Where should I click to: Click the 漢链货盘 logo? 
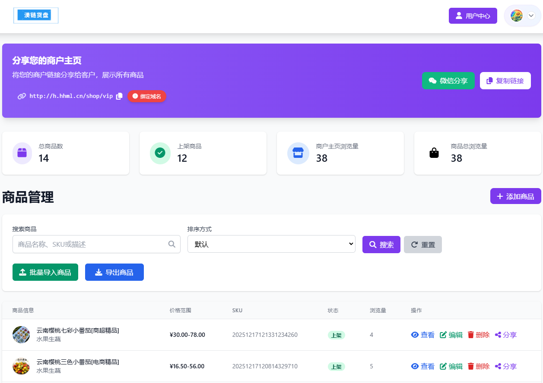coord(36,16)
